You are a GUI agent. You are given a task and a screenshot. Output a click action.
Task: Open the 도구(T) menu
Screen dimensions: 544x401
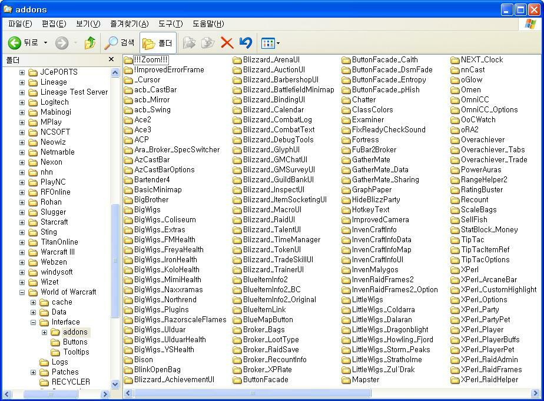click(170, 24)
